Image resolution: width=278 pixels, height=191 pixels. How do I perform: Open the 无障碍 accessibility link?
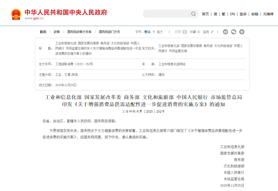(x=268, y=14)
